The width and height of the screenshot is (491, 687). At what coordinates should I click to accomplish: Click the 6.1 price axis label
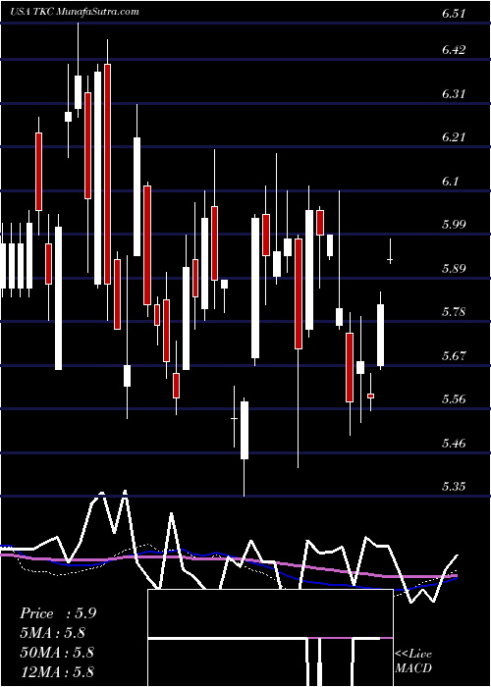(451, 181)
